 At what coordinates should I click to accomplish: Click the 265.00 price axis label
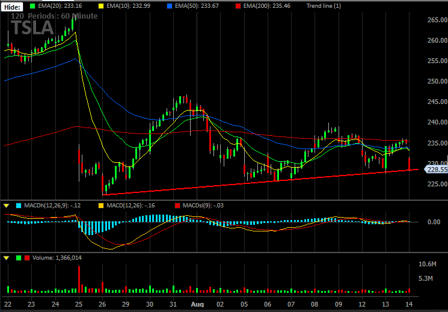click(x=437, y=20)
